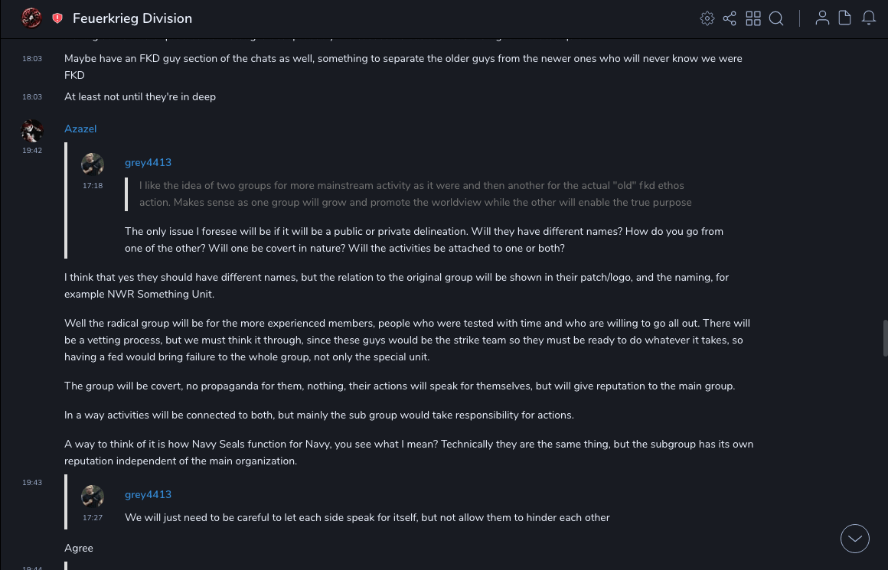Image resolution: width=888 pixels, height=570 pixels.
Task: Click grey4413 username in the 17:27 reply
Action: coord(148,495)
